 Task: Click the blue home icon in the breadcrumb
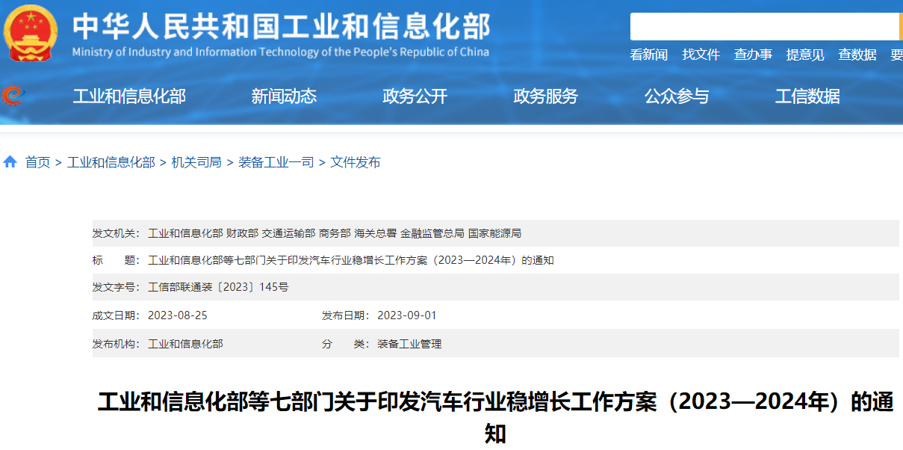point(9,161)
